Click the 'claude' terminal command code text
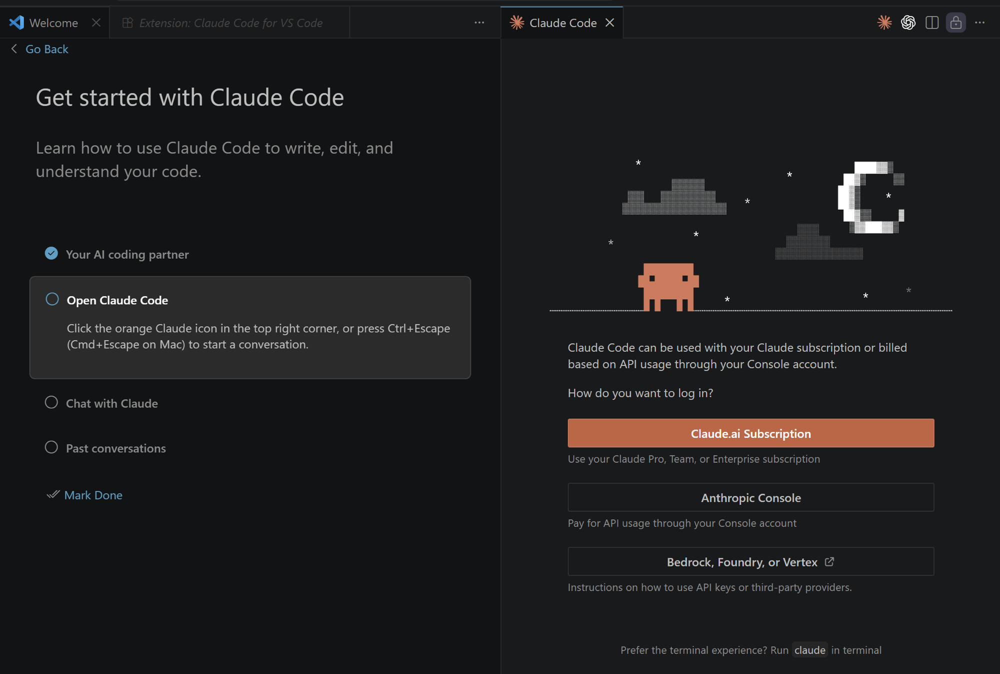The width and height of the screenshot is (1000, 674). pyautogui.click(x=809, y=650)
